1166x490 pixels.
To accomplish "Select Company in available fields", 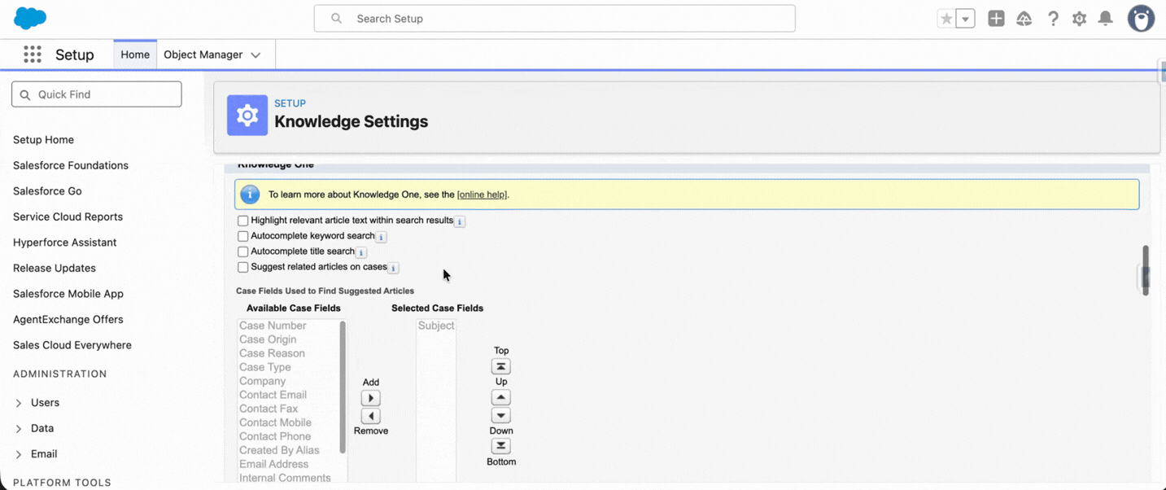I will point(262,381).
